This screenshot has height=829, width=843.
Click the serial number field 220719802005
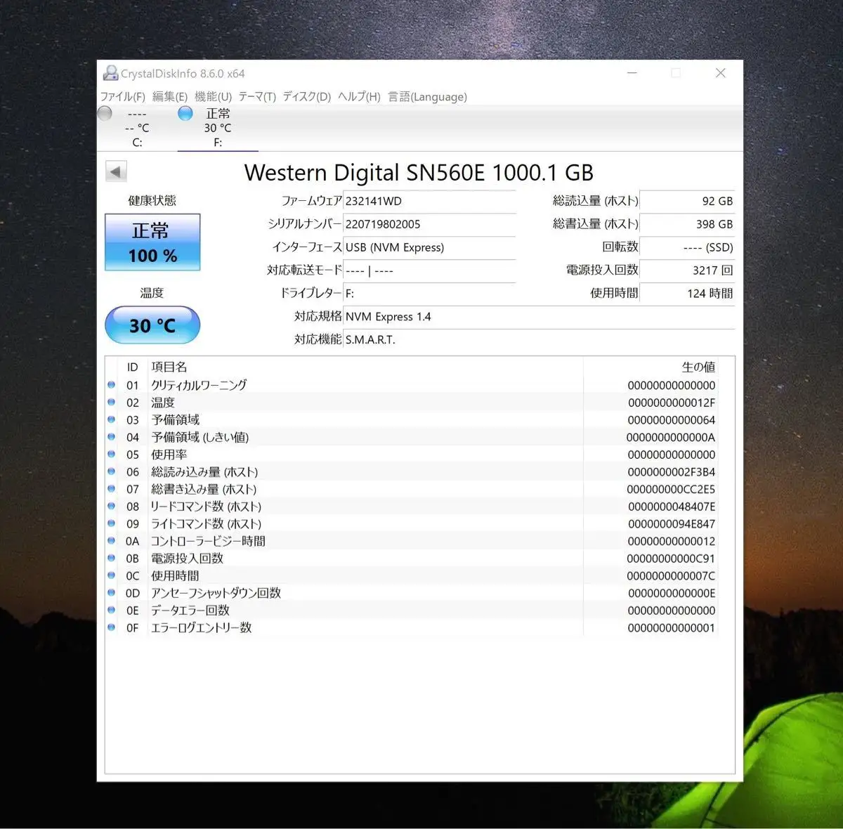point(429,224)
